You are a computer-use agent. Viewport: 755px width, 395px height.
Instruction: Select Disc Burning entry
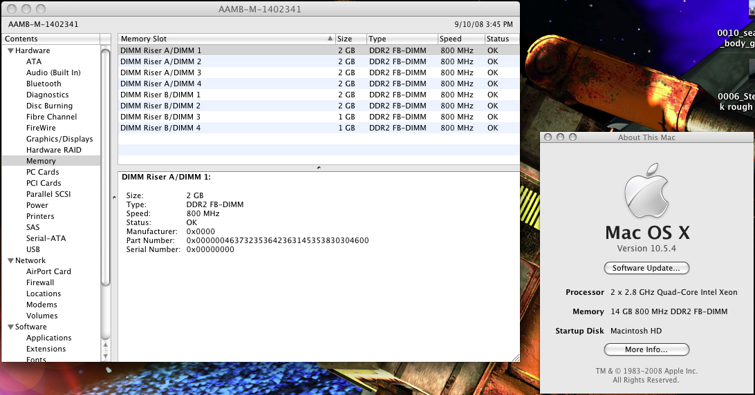pyautogui.click(x=49, y=106)
